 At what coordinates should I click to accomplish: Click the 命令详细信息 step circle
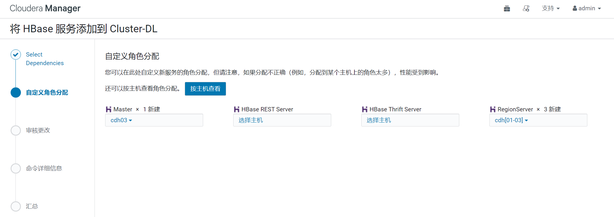(x=16, y=168)
